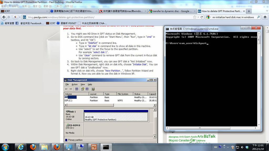This screenshot has width=269, height=151.
Task: Click the Disk Management screenshot image
Action: pyautogui.click(x=111, y=110)
